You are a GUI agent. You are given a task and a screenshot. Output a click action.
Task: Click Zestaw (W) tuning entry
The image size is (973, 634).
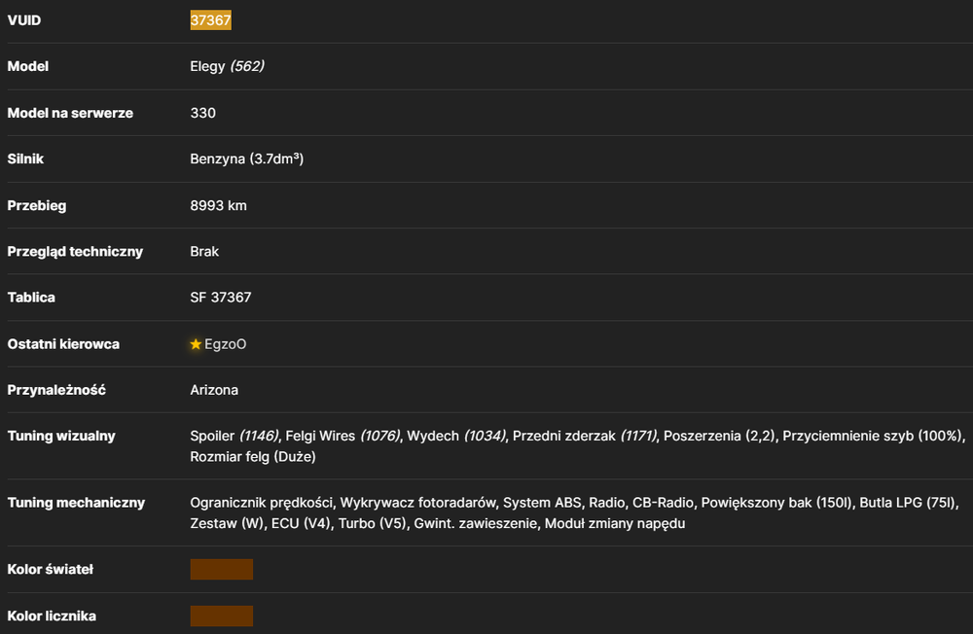[227, 523]
